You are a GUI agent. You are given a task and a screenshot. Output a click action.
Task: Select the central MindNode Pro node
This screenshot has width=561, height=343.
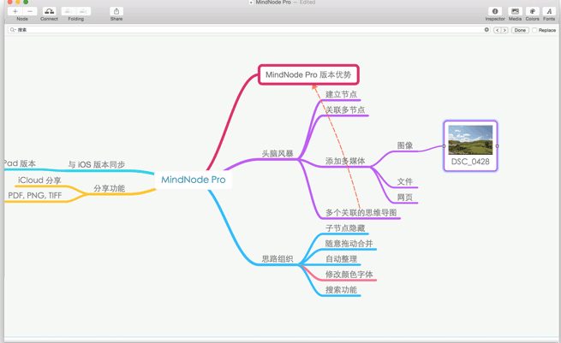point(194,180)
